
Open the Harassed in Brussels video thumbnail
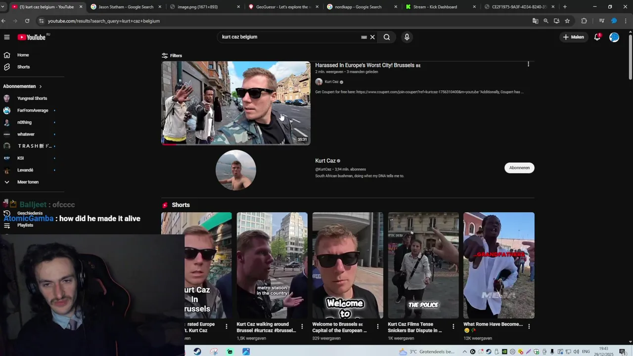click(236, 103)
